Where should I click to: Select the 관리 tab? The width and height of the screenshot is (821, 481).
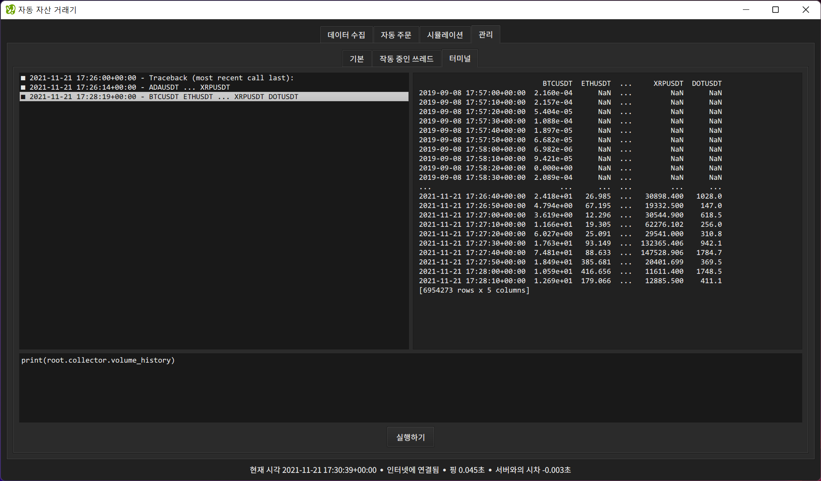(485, 35)
